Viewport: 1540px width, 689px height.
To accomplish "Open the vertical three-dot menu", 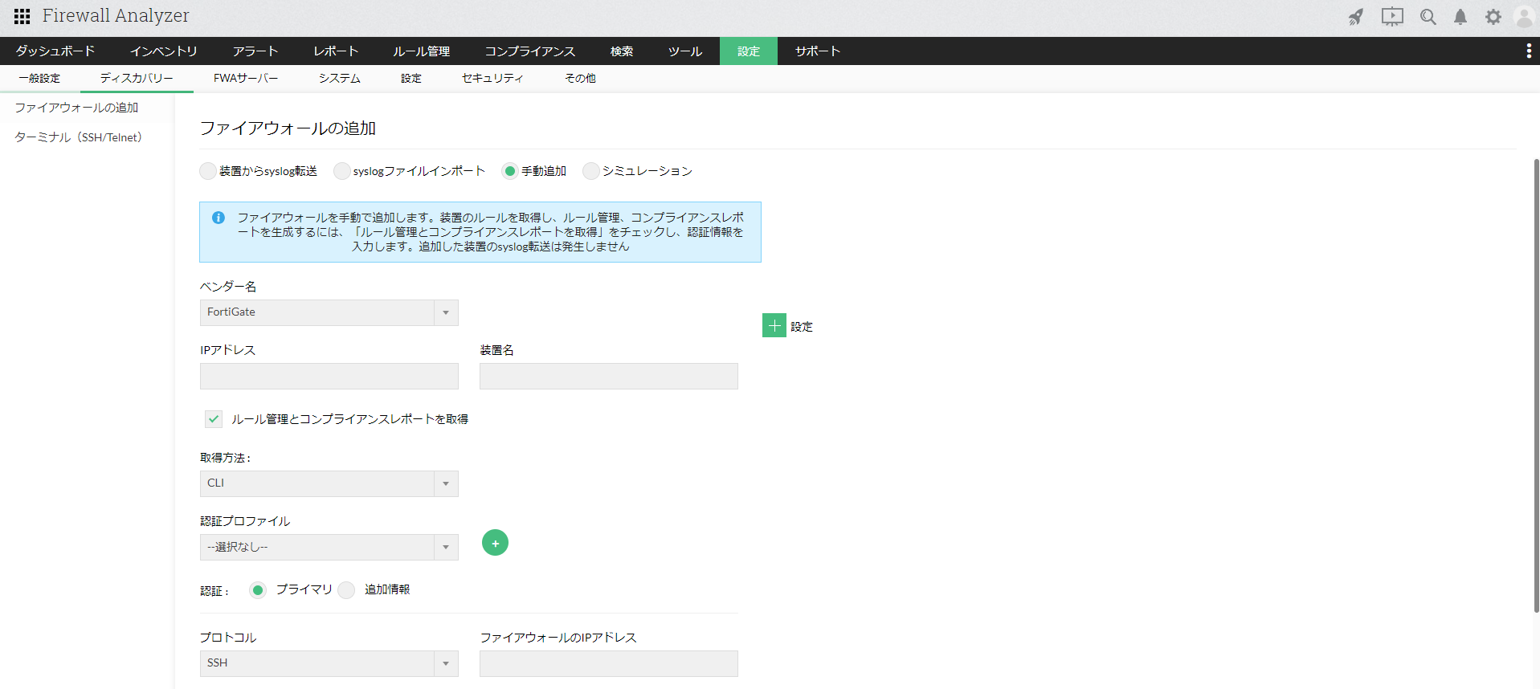I will tap(1528, 51).
